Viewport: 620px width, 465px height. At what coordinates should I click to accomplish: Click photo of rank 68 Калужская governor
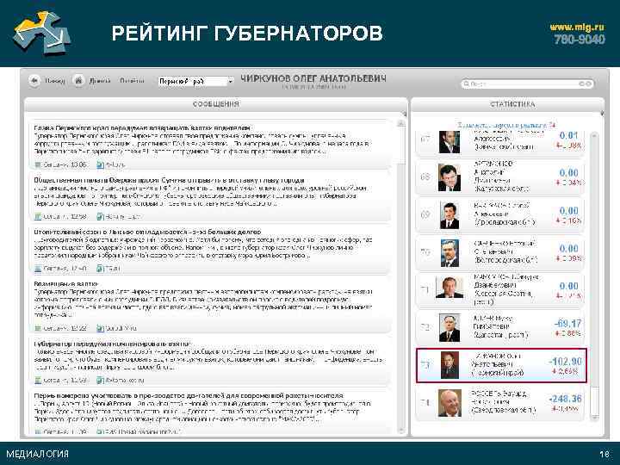click(x=449, y=177)
